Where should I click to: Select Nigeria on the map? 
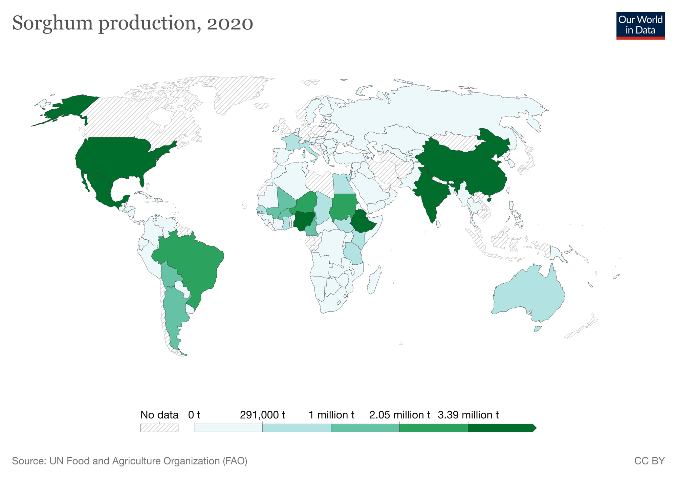pyautogui.click(x=304, y=221)
